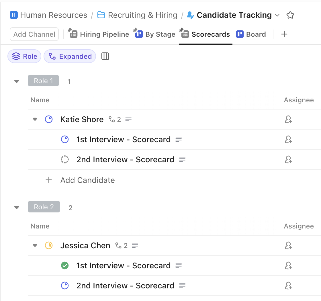Assign someone to Jessica Chen via assignee icon
Image resolution: width=321 pixels, height=301 pixels.
click(x=289, y=245)
